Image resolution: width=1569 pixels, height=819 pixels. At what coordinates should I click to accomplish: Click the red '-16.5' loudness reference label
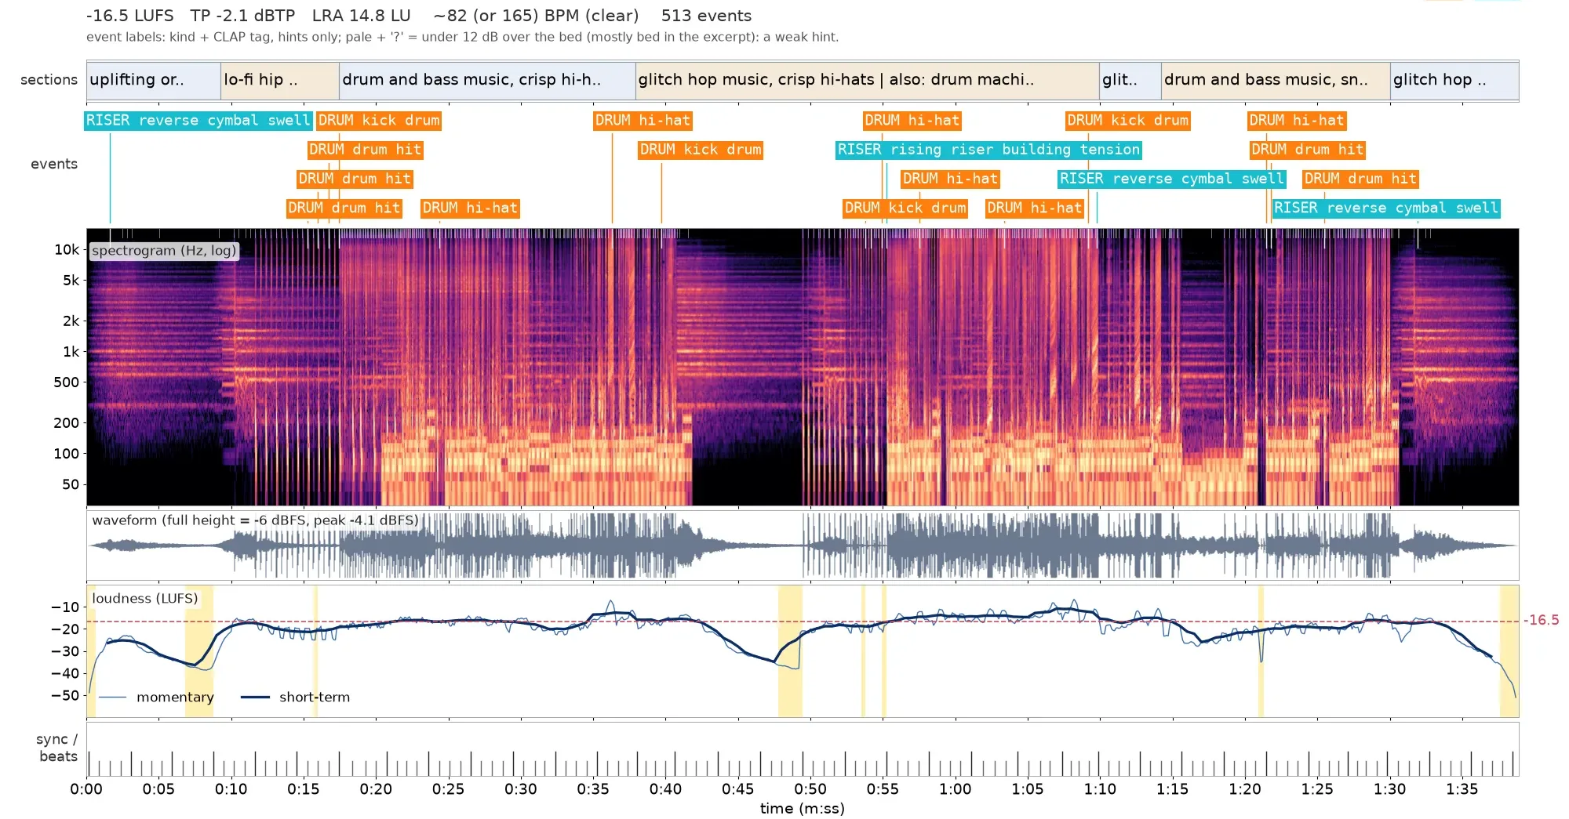tap(1541, 620)
